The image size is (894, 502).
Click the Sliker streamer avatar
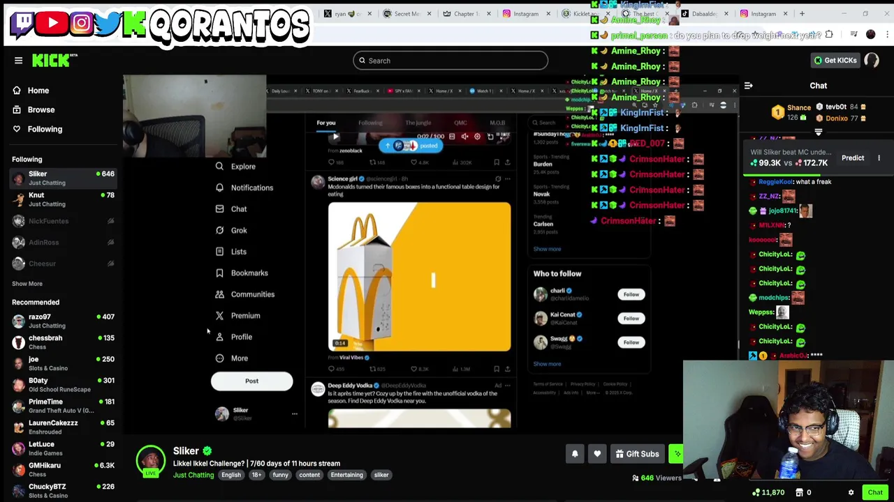[x=150, y=459]
